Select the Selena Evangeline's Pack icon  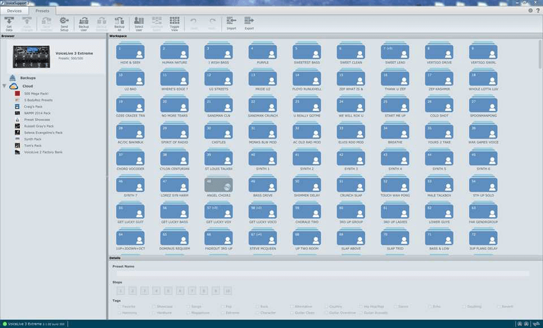(x=18, y=132)
